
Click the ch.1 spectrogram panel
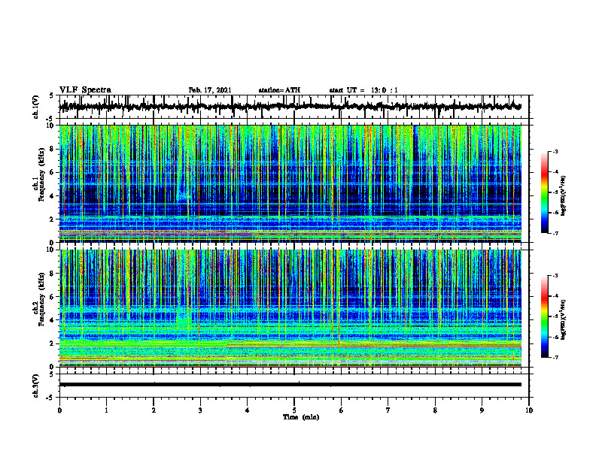tap(290, 183)
